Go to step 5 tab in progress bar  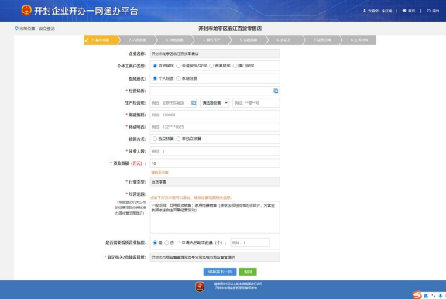pos(249,40)
